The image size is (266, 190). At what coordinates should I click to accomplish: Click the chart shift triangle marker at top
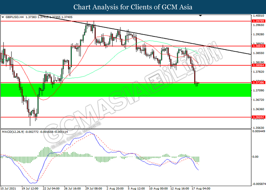(x=201, y=16)
